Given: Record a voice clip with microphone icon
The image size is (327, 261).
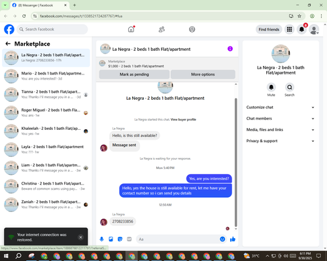Looking at the screenshot, I should 101,239.
